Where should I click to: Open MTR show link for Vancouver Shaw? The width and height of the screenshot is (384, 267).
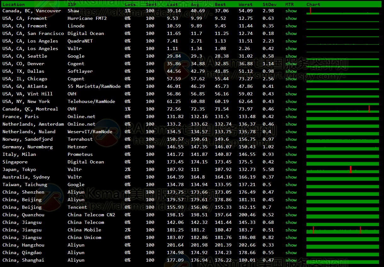point(291,11)
